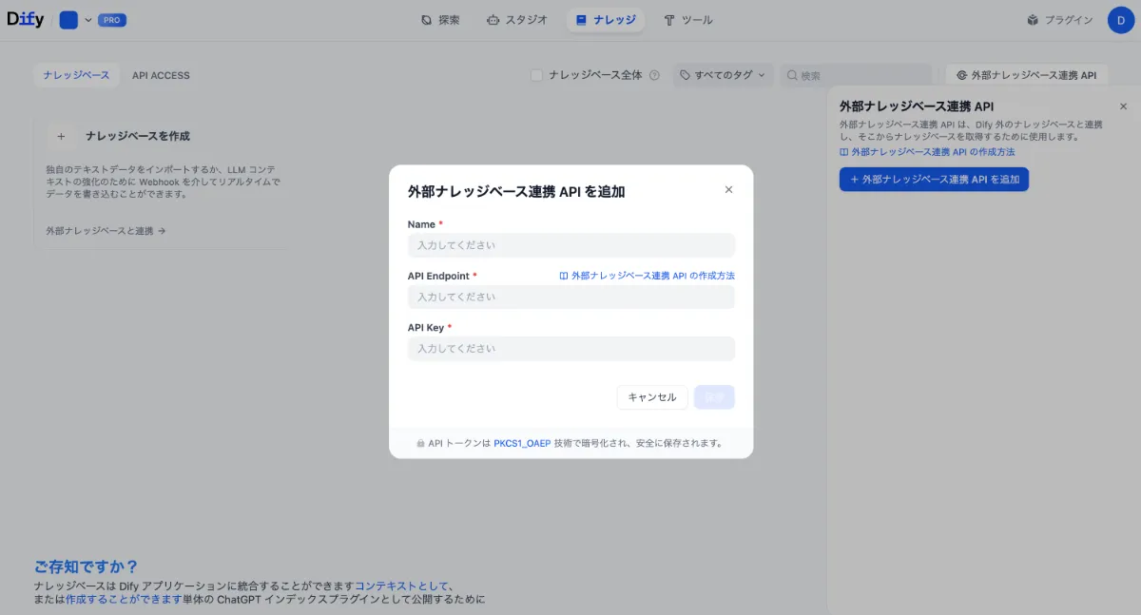Open the スタジオ tab

click(516, 20)
